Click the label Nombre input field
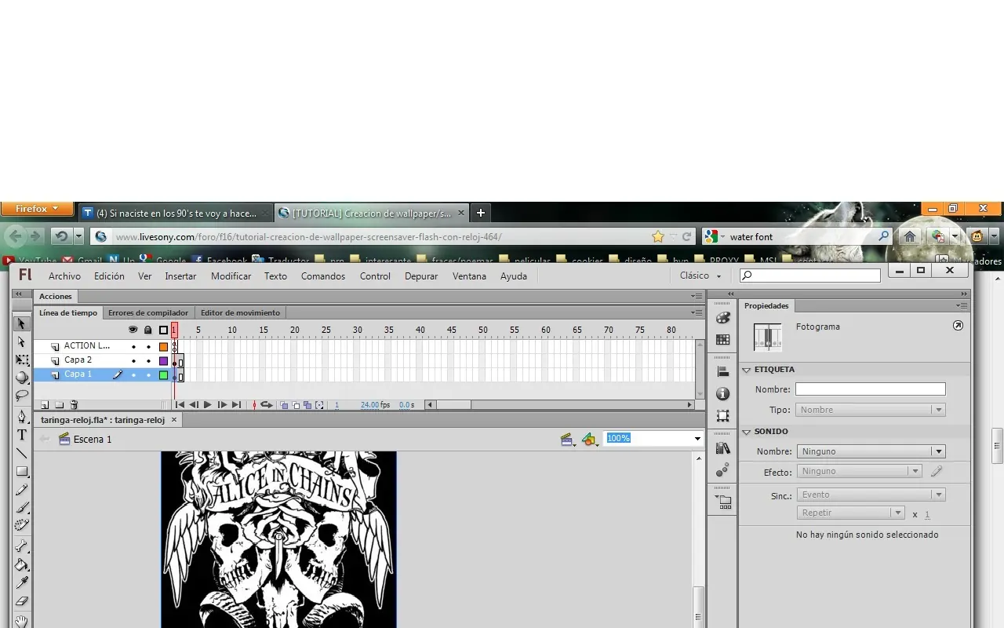The width and height of the screenshot is (1004, 628). coord(871,389)
